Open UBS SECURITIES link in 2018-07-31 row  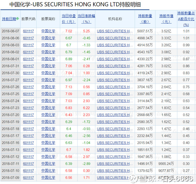click(x=115, y=66)
